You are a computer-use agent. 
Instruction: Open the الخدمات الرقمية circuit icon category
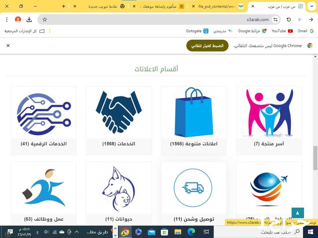pos(44,112)
